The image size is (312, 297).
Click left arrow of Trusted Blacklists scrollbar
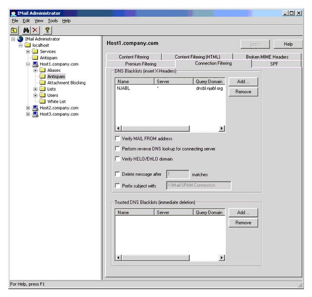point(119,258)
